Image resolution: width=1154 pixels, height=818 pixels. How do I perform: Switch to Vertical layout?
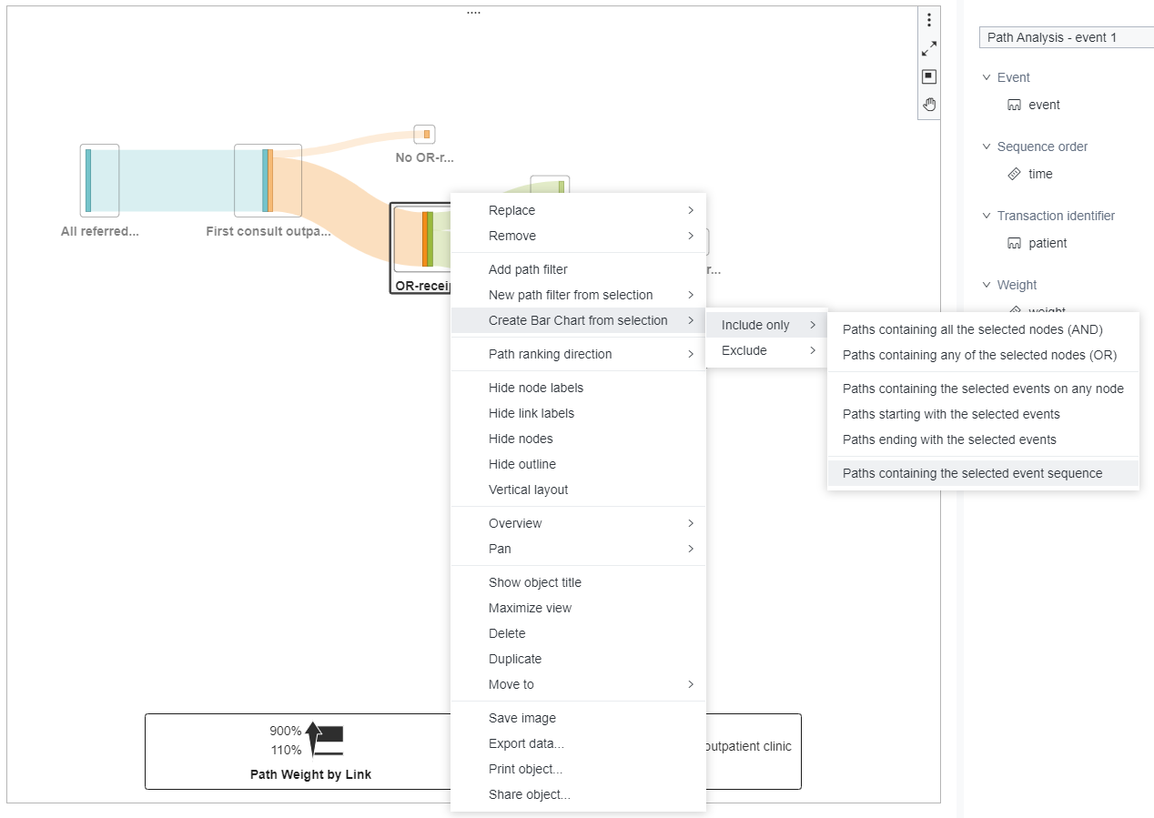coord(528,490)
